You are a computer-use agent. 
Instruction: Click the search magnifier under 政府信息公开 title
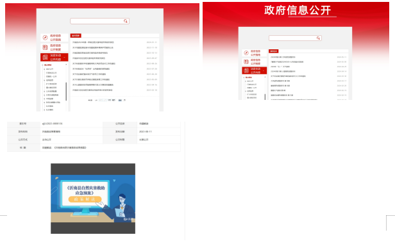[x=318, y=38]
